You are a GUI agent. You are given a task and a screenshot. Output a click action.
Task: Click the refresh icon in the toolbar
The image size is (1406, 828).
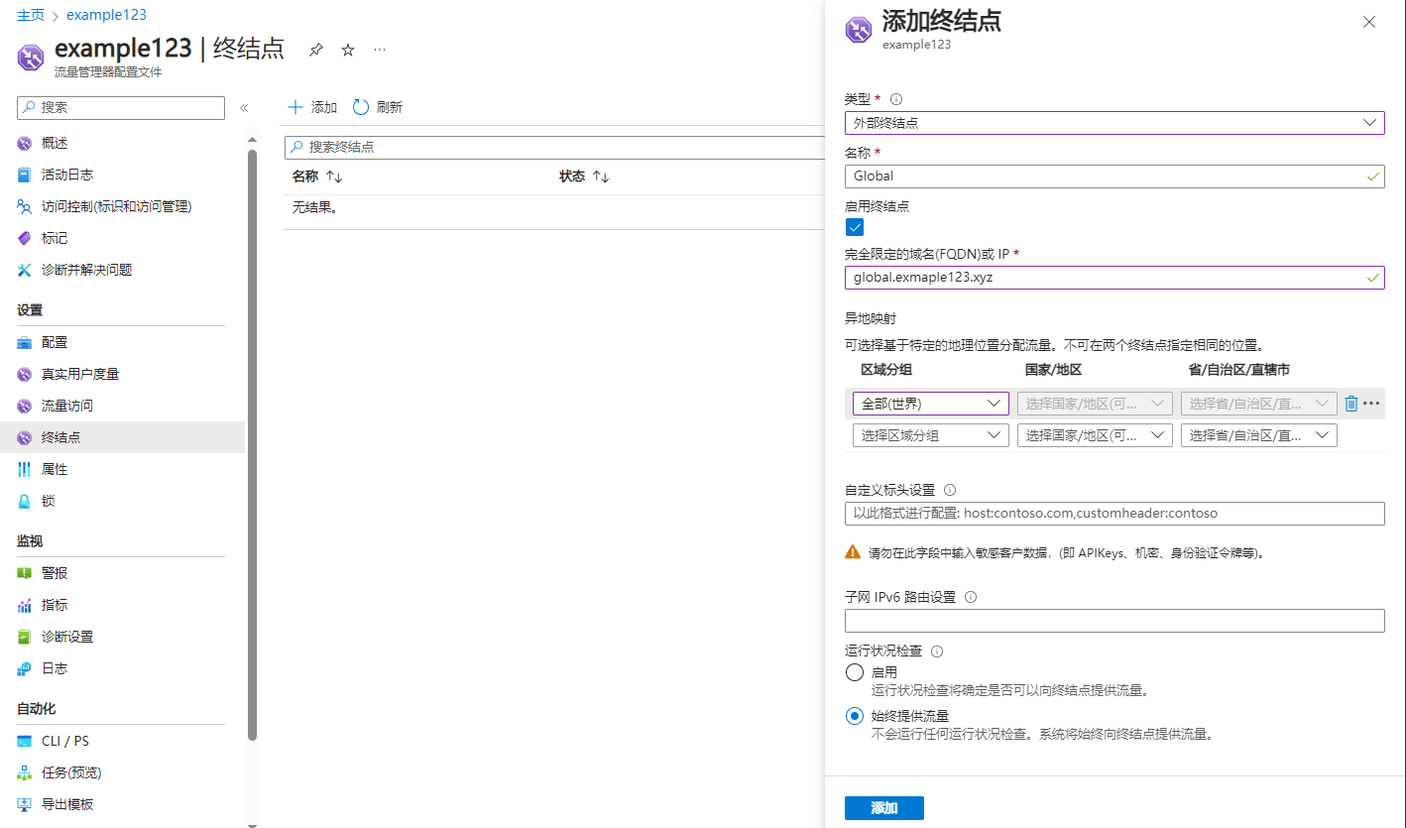pyautogui.click(x=362, y=107)
